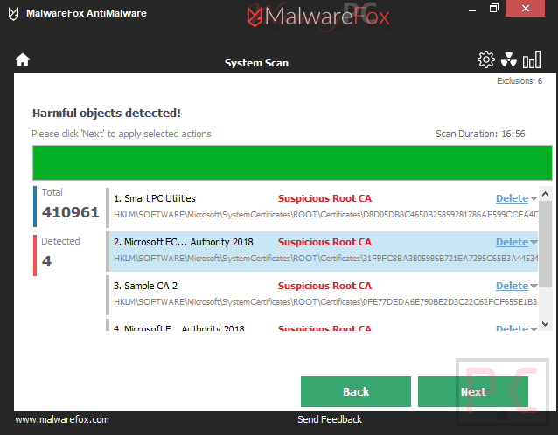Click the results list scroll up arrow

tap(545, 194)
